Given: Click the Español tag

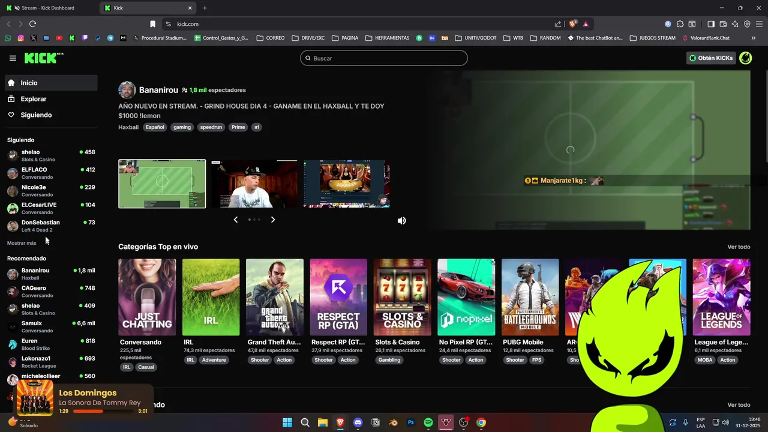Looking at the screenshot, I should point(155,127).
